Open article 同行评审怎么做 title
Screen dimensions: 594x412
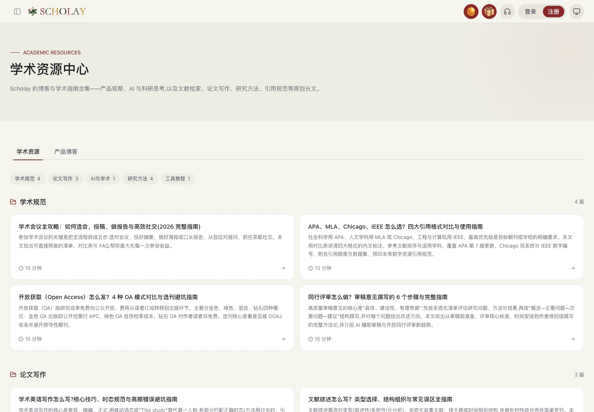378,297
